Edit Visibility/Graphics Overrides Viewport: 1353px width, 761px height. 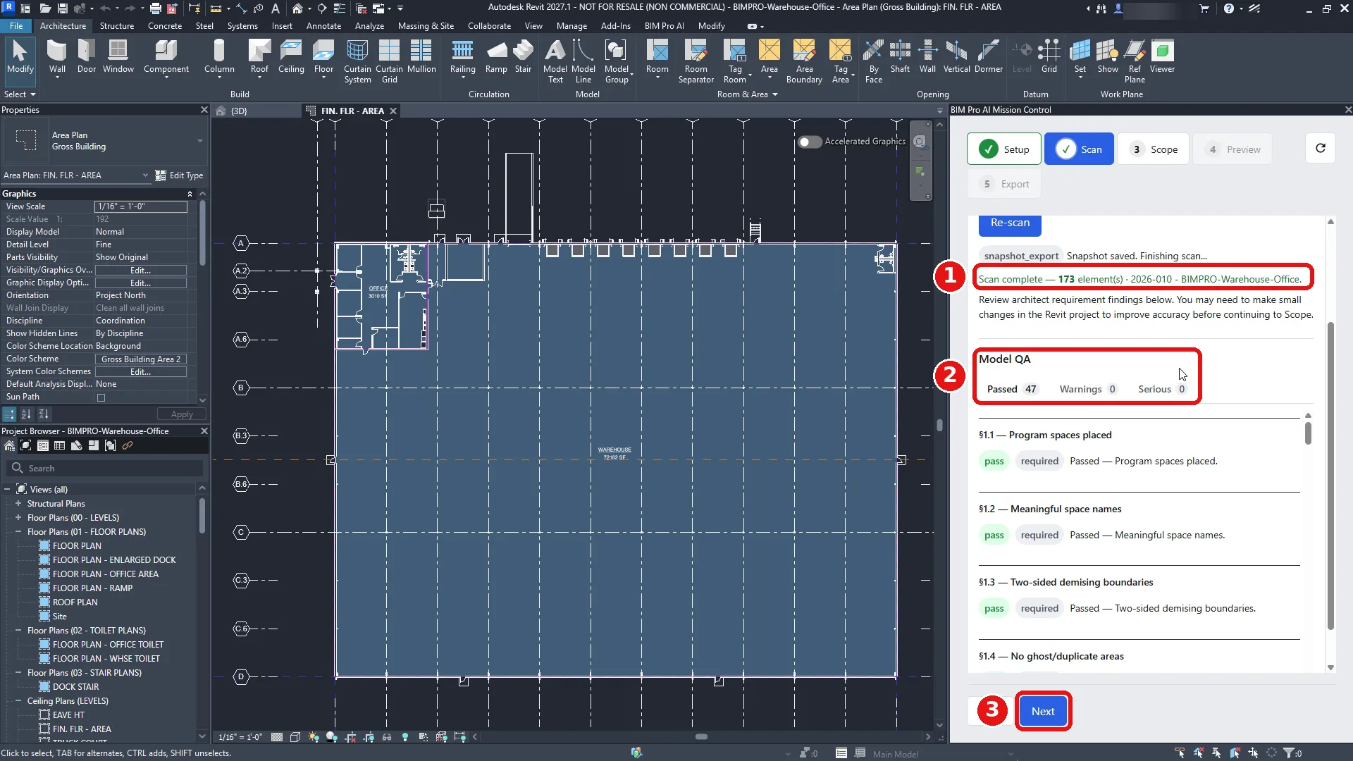141,271
